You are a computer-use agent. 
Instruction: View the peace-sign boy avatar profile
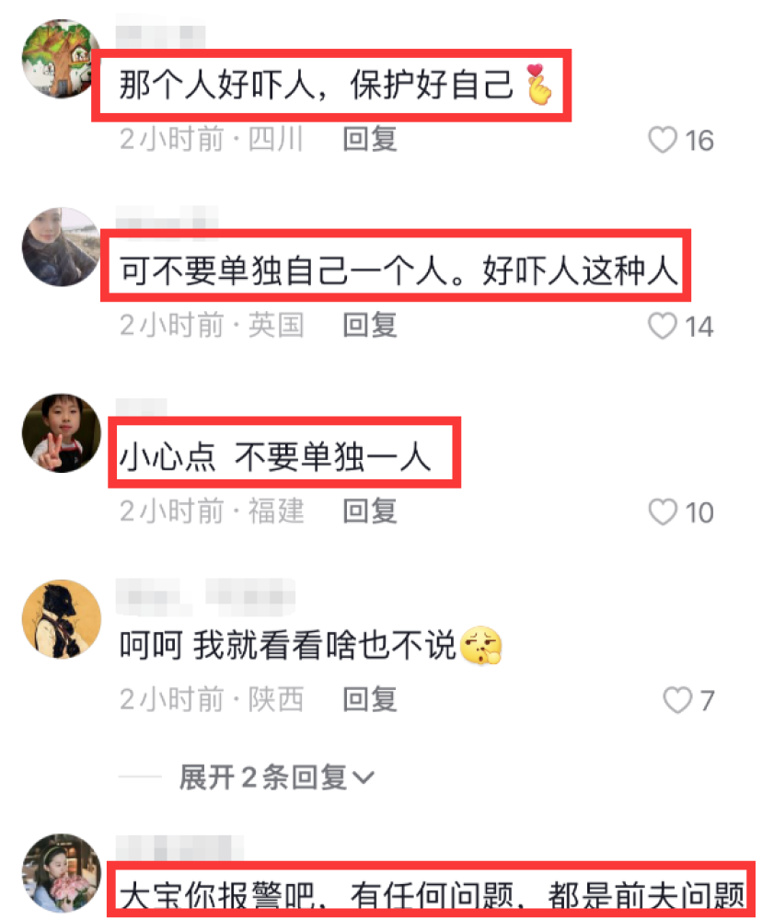(x=61, y=433)
